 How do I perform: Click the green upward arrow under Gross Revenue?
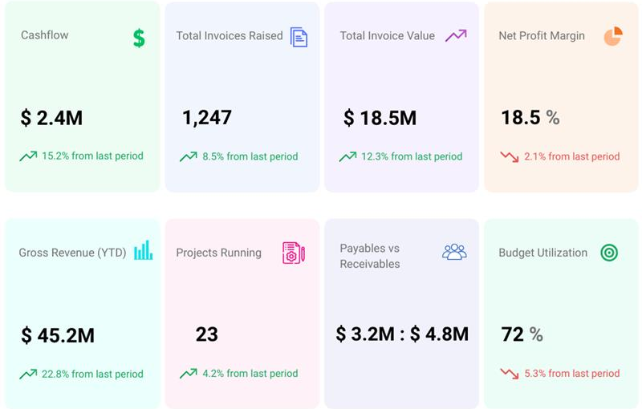click(28, 374)
